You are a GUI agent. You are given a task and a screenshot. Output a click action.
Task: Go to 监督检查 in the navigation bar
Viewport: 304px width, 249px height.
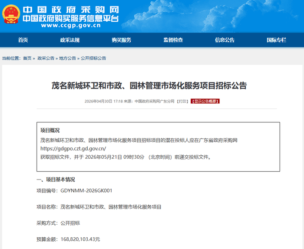coord(173,40)
